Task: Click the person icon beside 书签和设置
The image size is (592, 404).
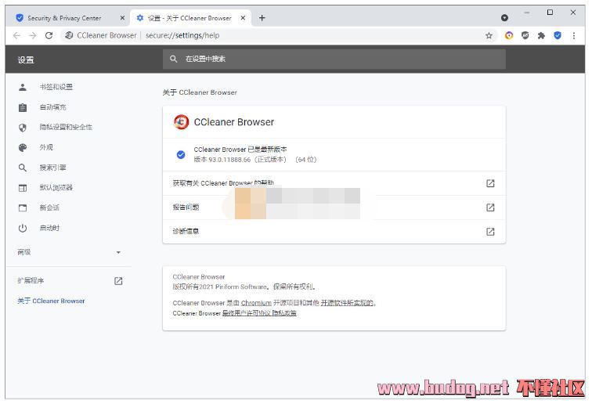Action: point(23,87)
